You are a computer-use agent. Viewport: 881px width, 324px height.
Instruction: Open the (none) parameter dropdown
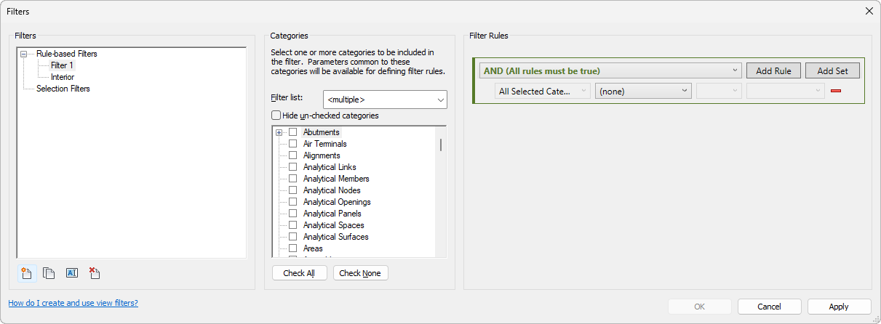tap(642, 92)
